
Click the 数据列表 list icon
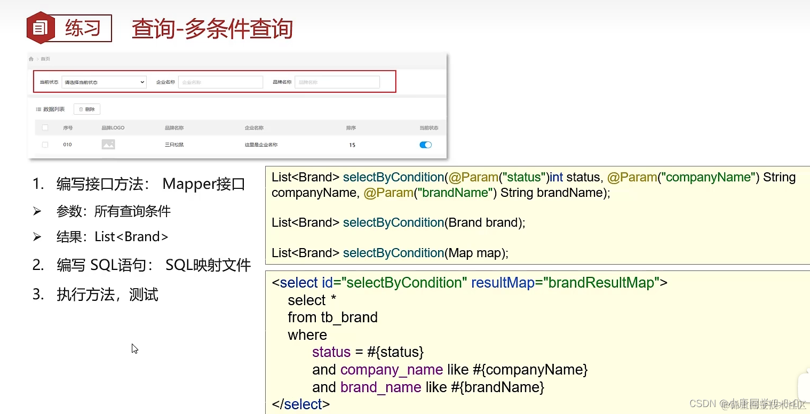[x=38, y=109]
